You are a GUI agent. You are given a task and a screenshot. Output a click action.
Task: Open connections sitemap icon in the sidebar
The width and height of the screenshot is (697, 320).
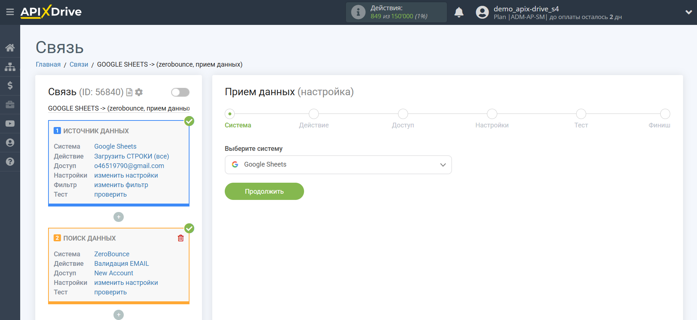[x=10, y=67]
